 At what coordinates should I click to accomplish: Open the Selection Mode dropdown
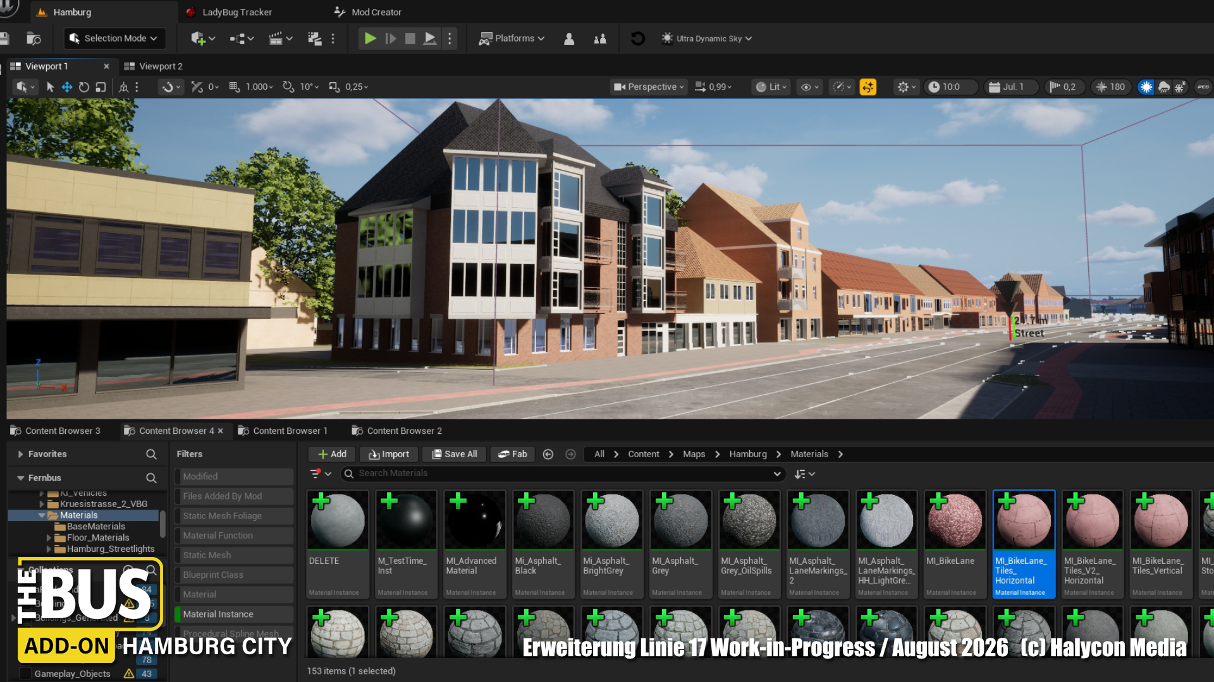114,39
